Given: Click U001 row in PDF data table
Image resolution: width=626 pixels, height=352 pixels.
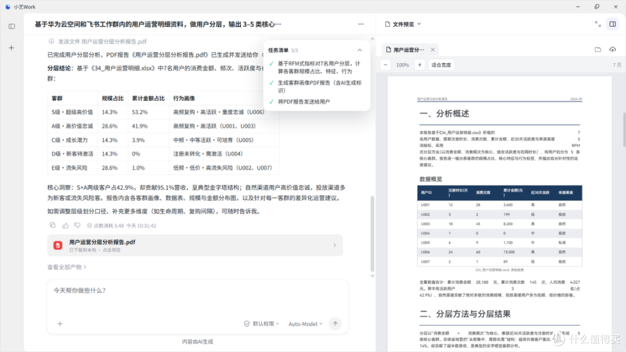Looking at the screenshot, I should [500, 204].
